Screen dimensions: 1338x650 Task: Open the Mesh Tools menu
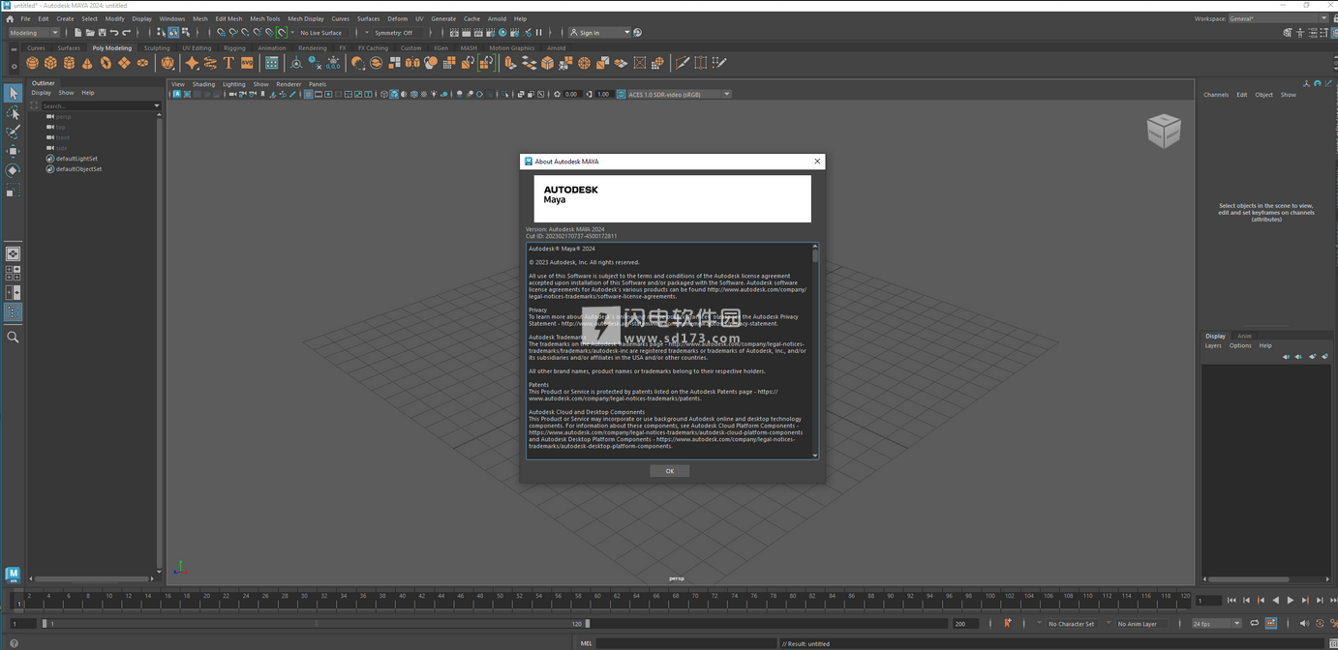[x=264, y=18]
